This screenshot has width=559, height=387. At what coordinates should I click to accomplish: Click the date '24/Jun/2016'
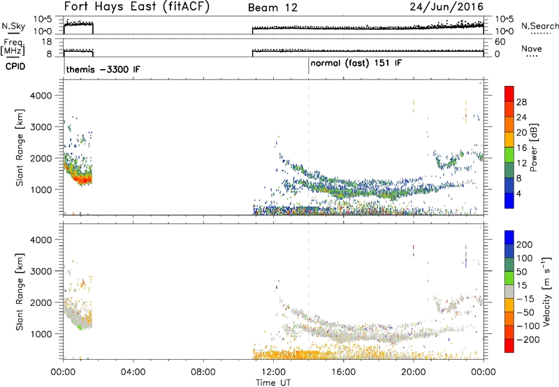[x=447, y=7]
